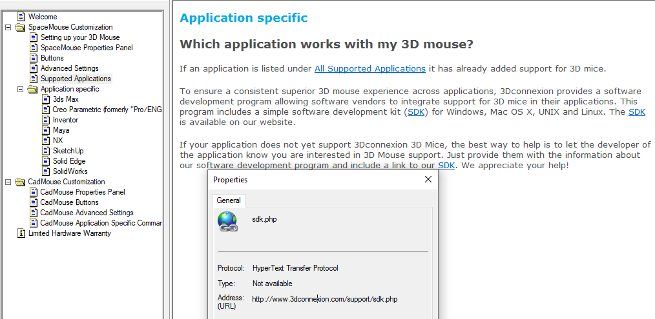Click the page icon beside SolidWorks
The height and width of the screenshot is (319, 655).
click(x=46, y=171)
